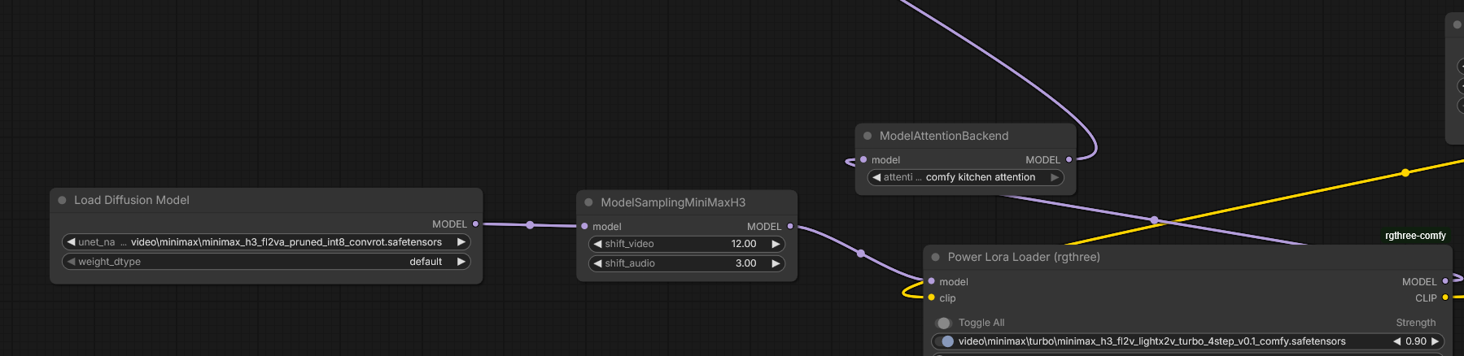Collapse the Power Lora Loader node dot

pos(936,257)
